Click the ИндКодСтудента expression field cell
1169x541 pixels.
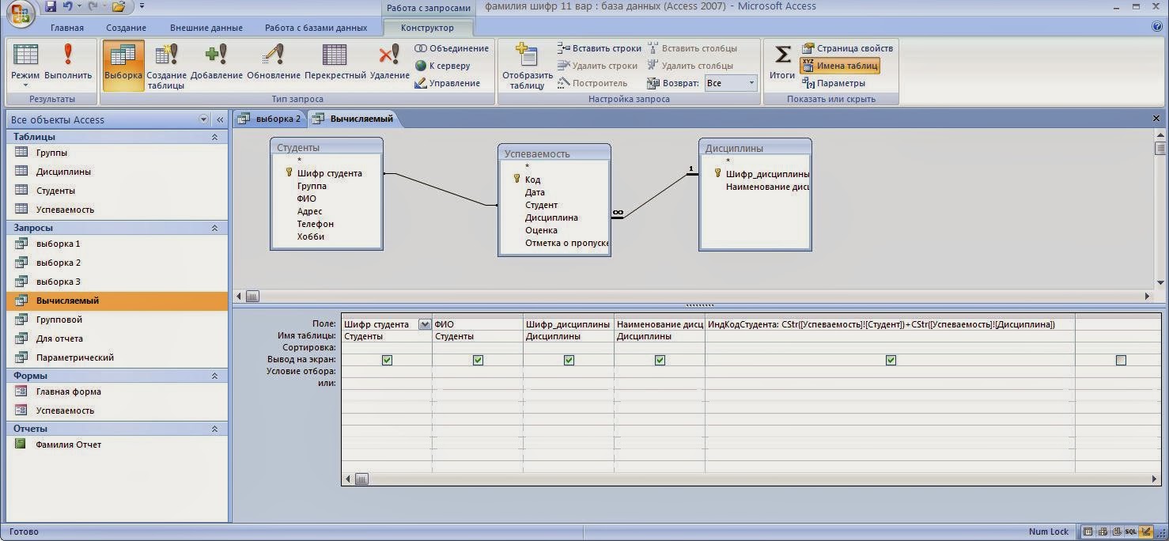pyautogui.click(x=890, y=324)
